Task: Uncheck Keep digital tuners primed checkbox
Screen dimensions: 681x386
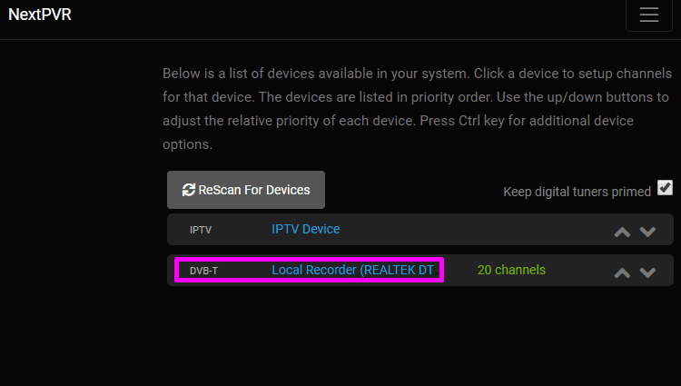Action: (665, 188)
